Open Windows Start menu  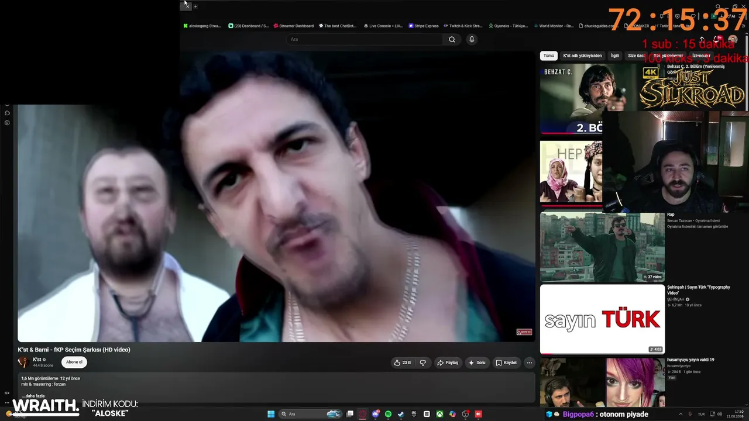271,414
